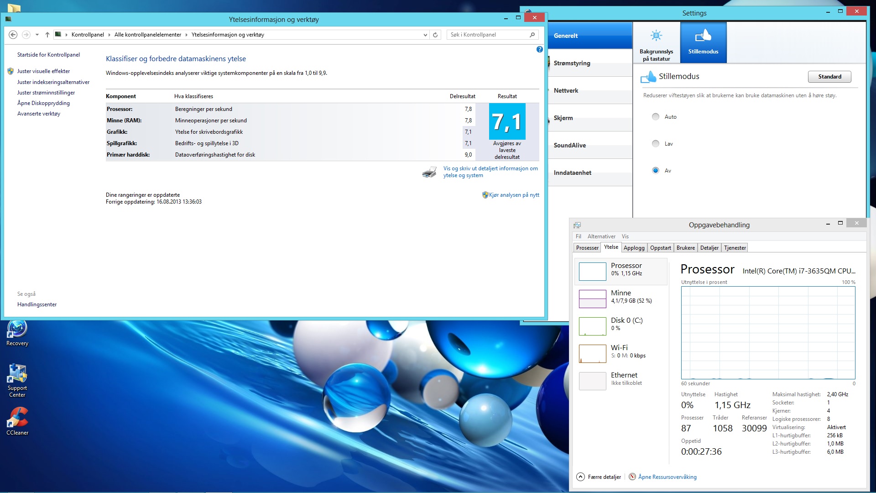The height and width of the screenshot is (493, 876).
Task: Select the Av quiet mode option
Action: point(656,170)
